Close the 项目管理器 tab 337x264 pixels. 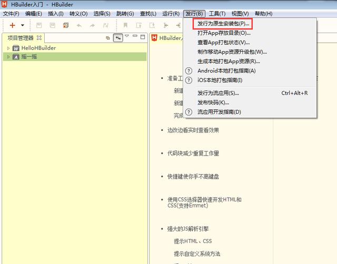pos(39,38)
